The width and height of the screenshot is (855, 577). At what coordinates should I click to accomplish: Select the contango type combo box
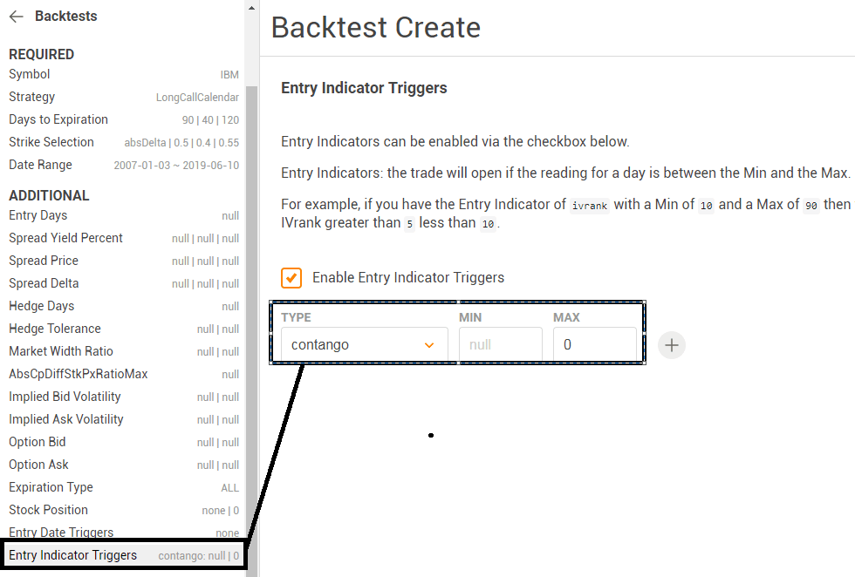pos(365,344)
